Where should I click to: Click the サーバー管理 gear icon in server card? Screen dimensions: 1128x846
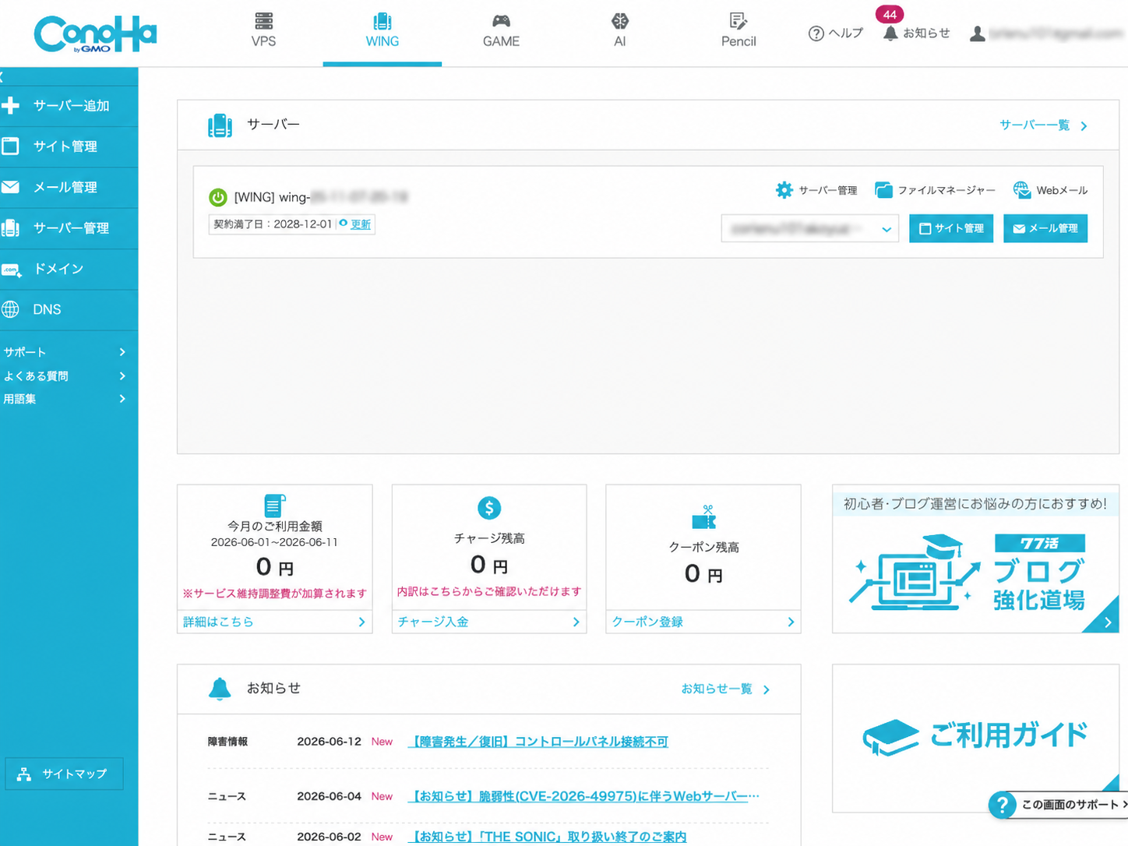point(784,190)
